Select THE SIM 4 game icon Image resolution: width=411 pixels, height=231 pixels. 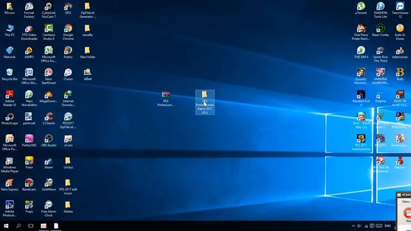pos(361,53)
